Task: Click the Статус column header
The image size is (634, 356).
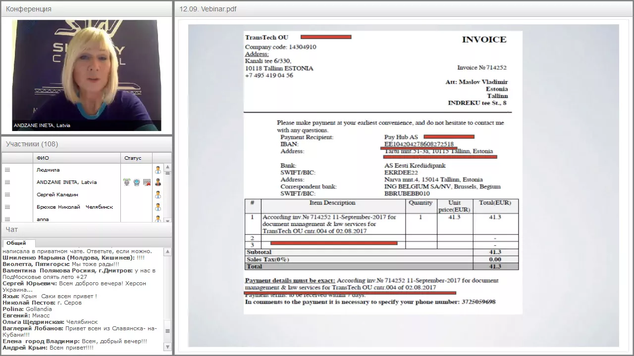Action: (136, 158)
